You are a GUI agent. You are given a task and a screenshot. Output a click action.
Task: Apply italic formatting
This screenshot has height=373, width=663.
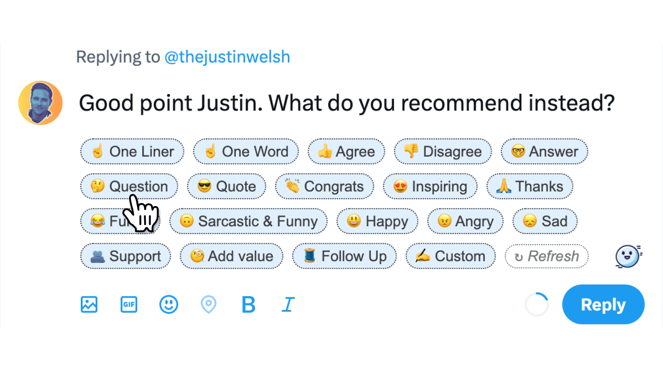click(x=287, y=305)
